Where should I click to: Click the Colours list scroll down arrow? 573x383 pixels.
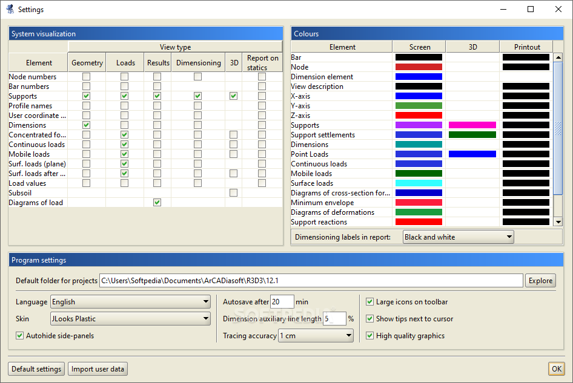coord(558,221)
